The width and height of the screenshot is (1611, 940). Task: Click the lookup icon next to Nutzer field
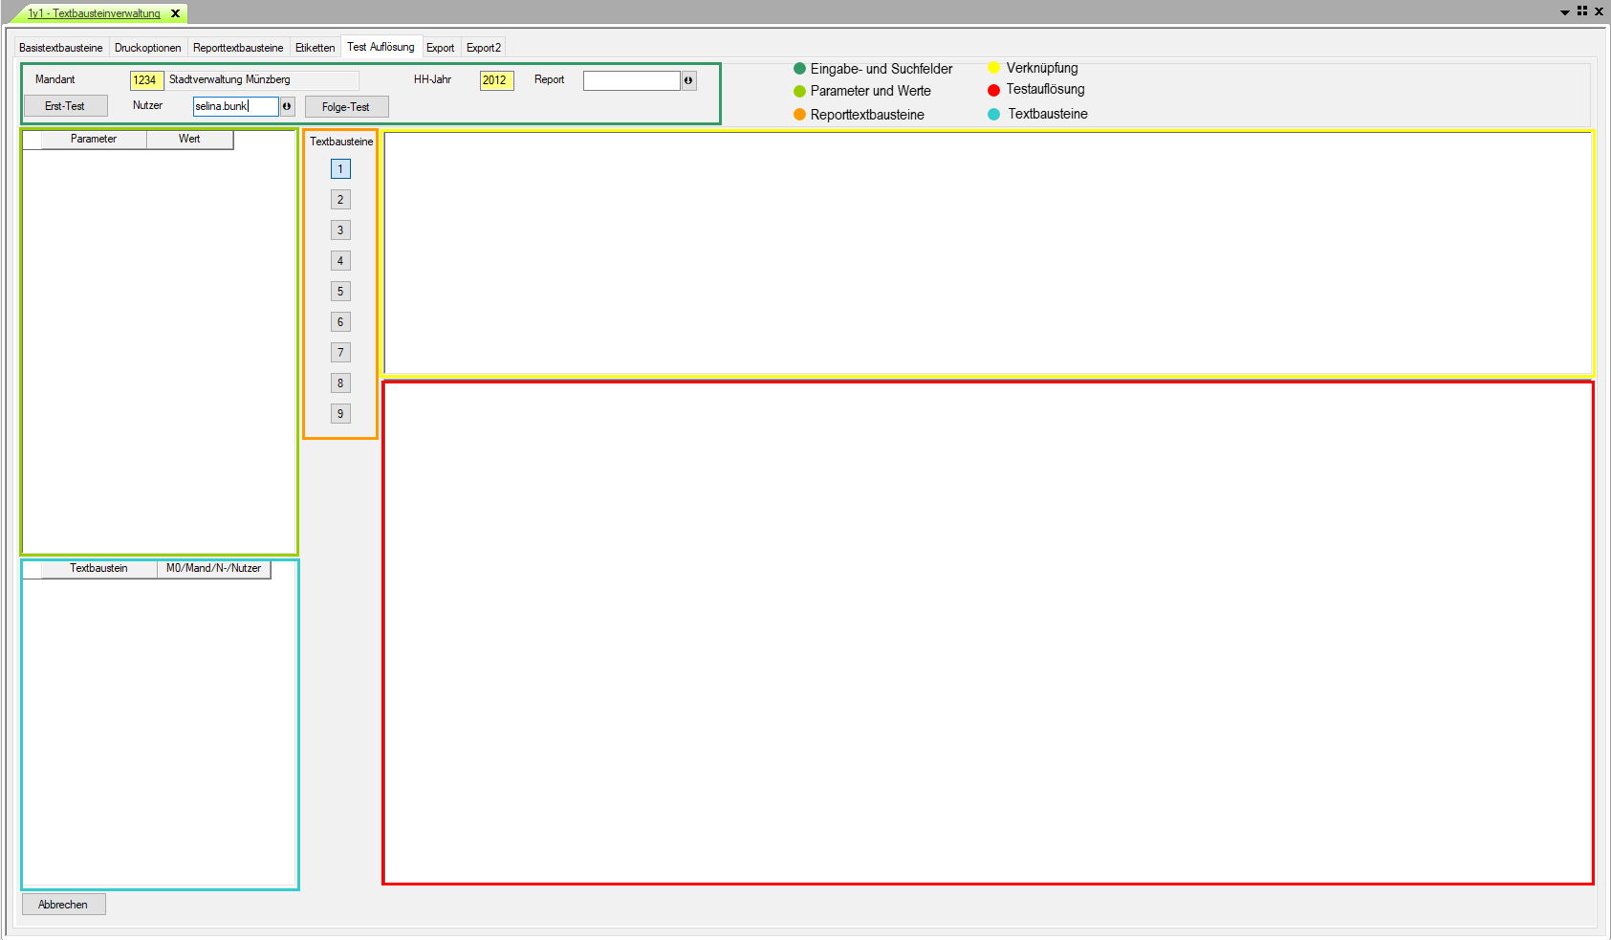pos(287,106)
